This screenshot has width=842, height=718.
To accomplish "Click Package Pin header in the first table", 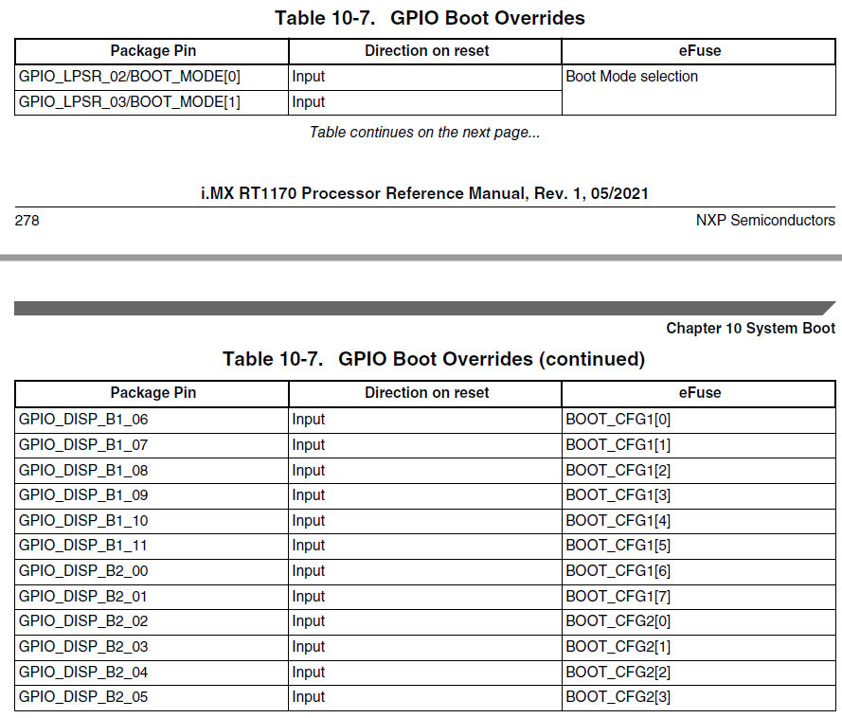I will pos(153,50).
